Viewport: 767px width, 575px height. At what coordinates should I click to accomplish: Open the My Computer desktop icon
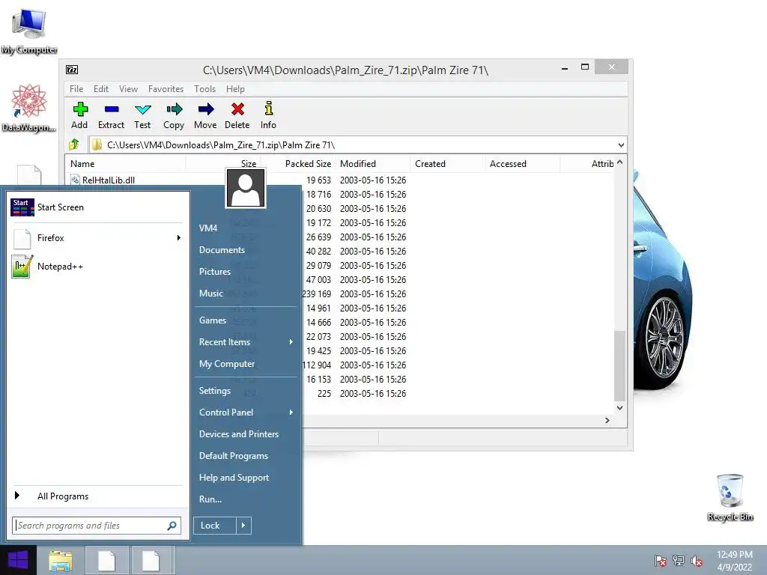(x=29, y=30)
